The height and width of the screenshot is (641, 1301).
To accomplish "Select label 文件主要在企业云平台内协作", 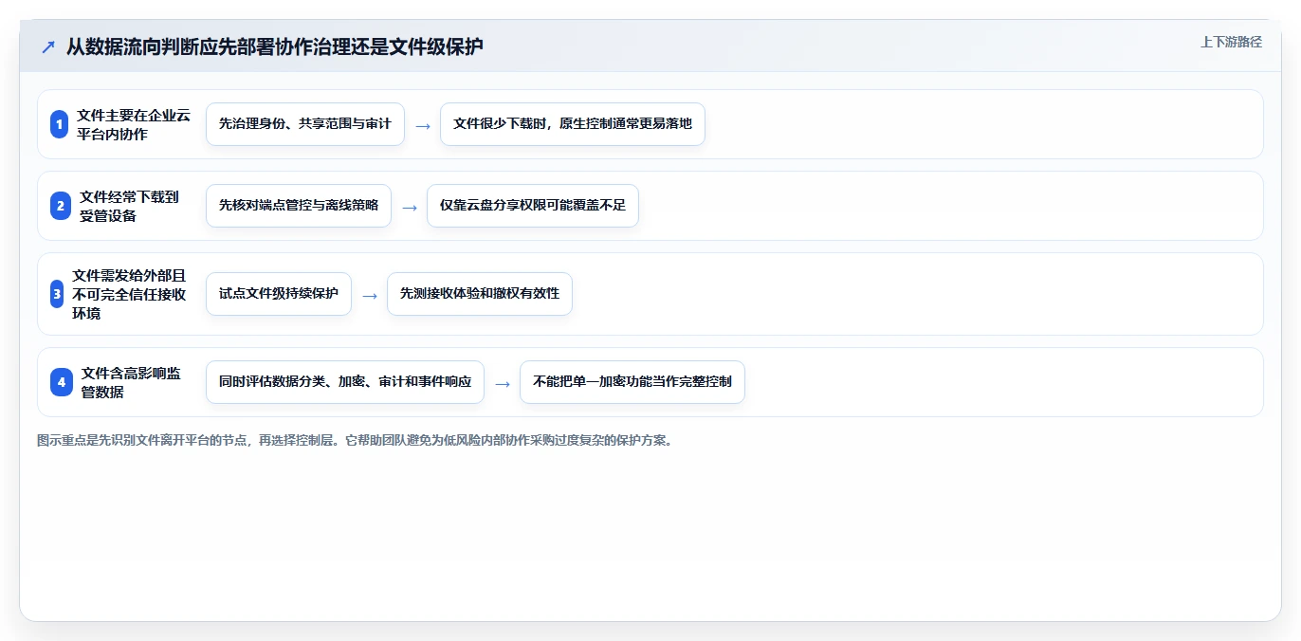I will pos(134,124).
